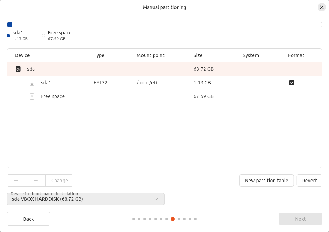The height and width of the screenshot is (232, 329).
Task: Close the Manual partitioning window
Action: (x=321, y=7)
